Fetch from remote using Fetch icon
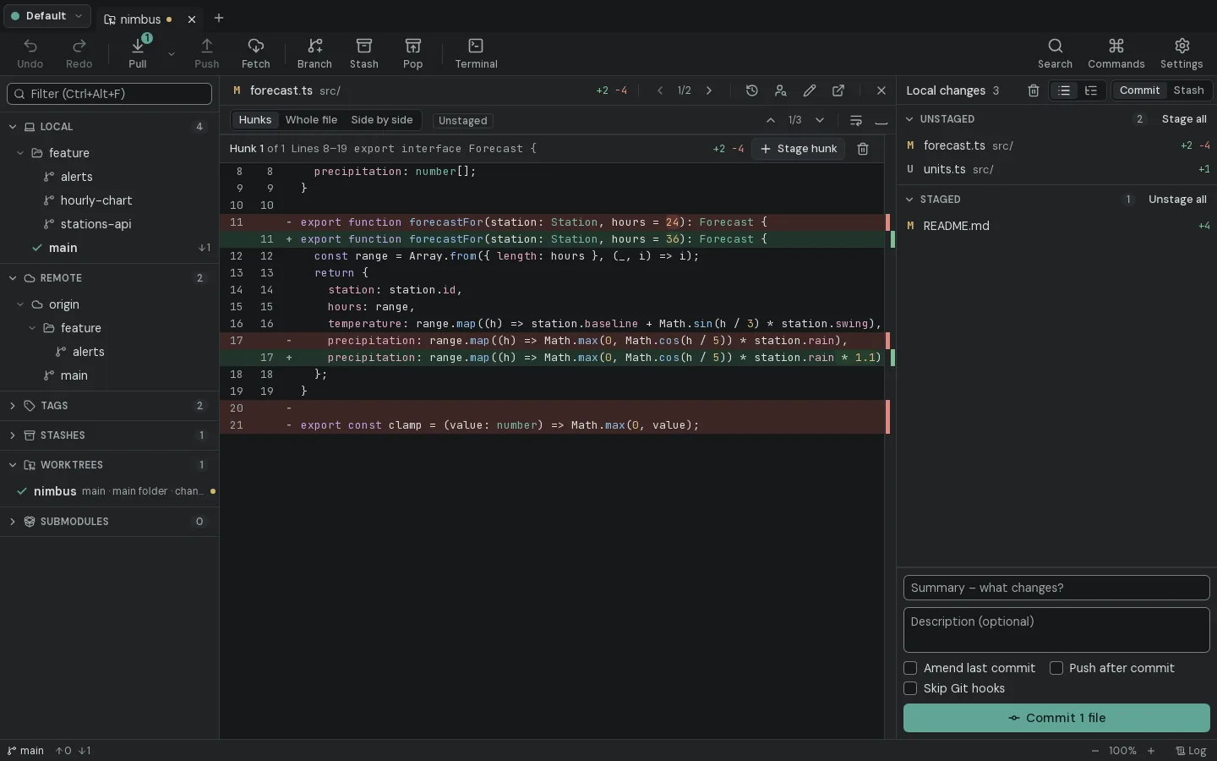 [256, 52]
